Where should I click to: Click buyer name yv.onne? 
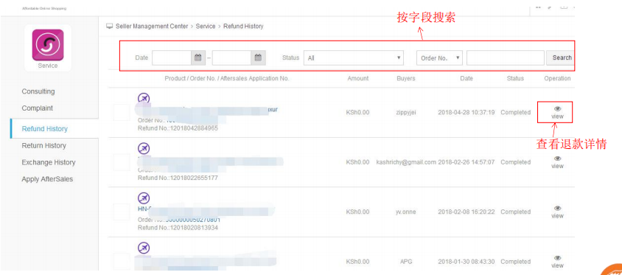click(406, 212)
